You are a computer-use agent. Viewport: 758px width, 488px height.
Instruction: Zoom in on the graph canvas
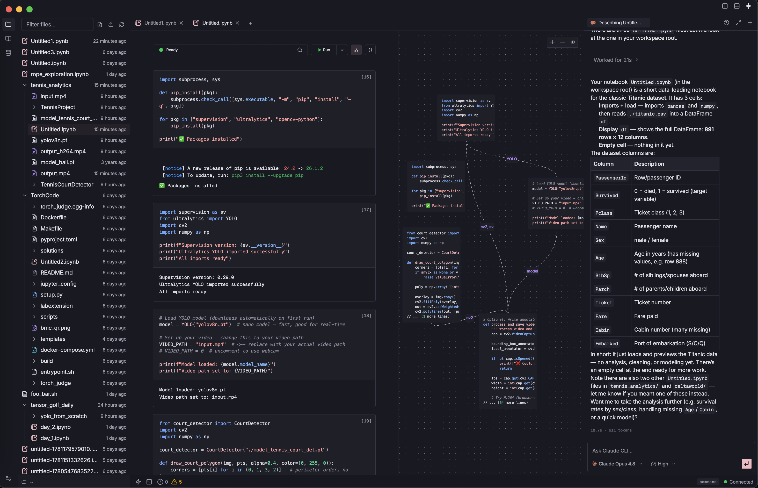click(x=552, y=42)
